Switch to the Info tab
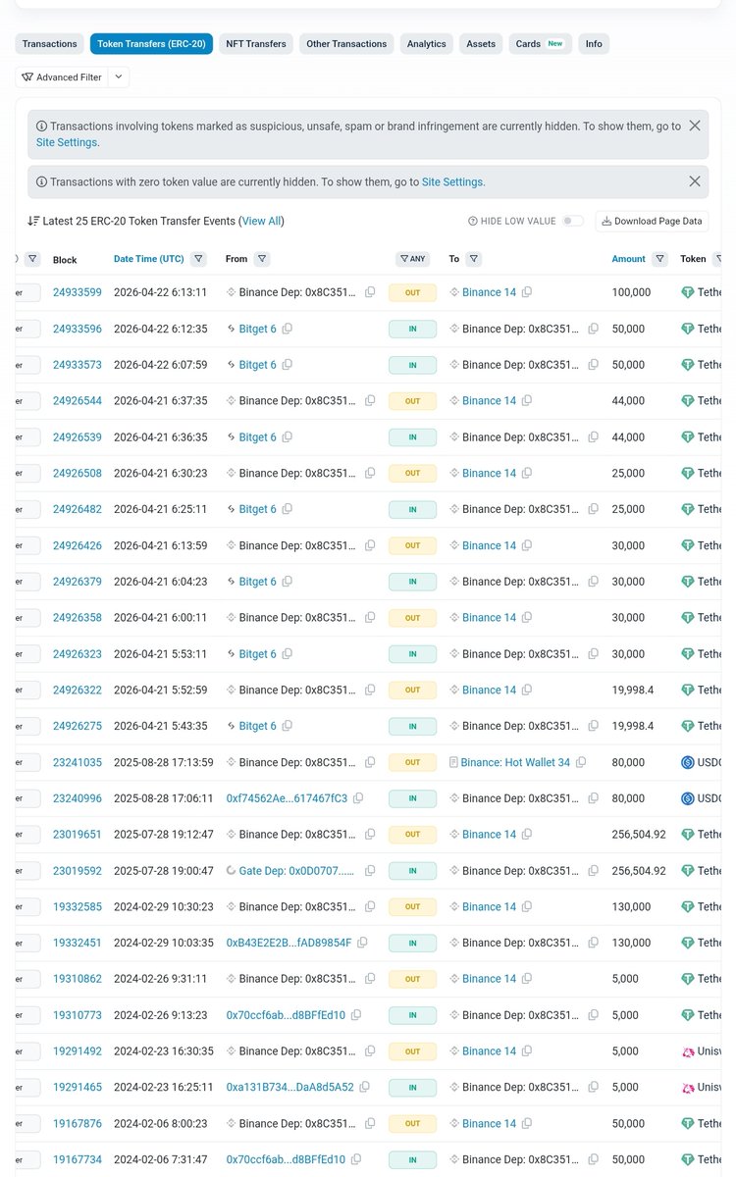Image resolution: width=736 pixels, height=1177 pixels. pyautogui.click(x=594, y=44)
